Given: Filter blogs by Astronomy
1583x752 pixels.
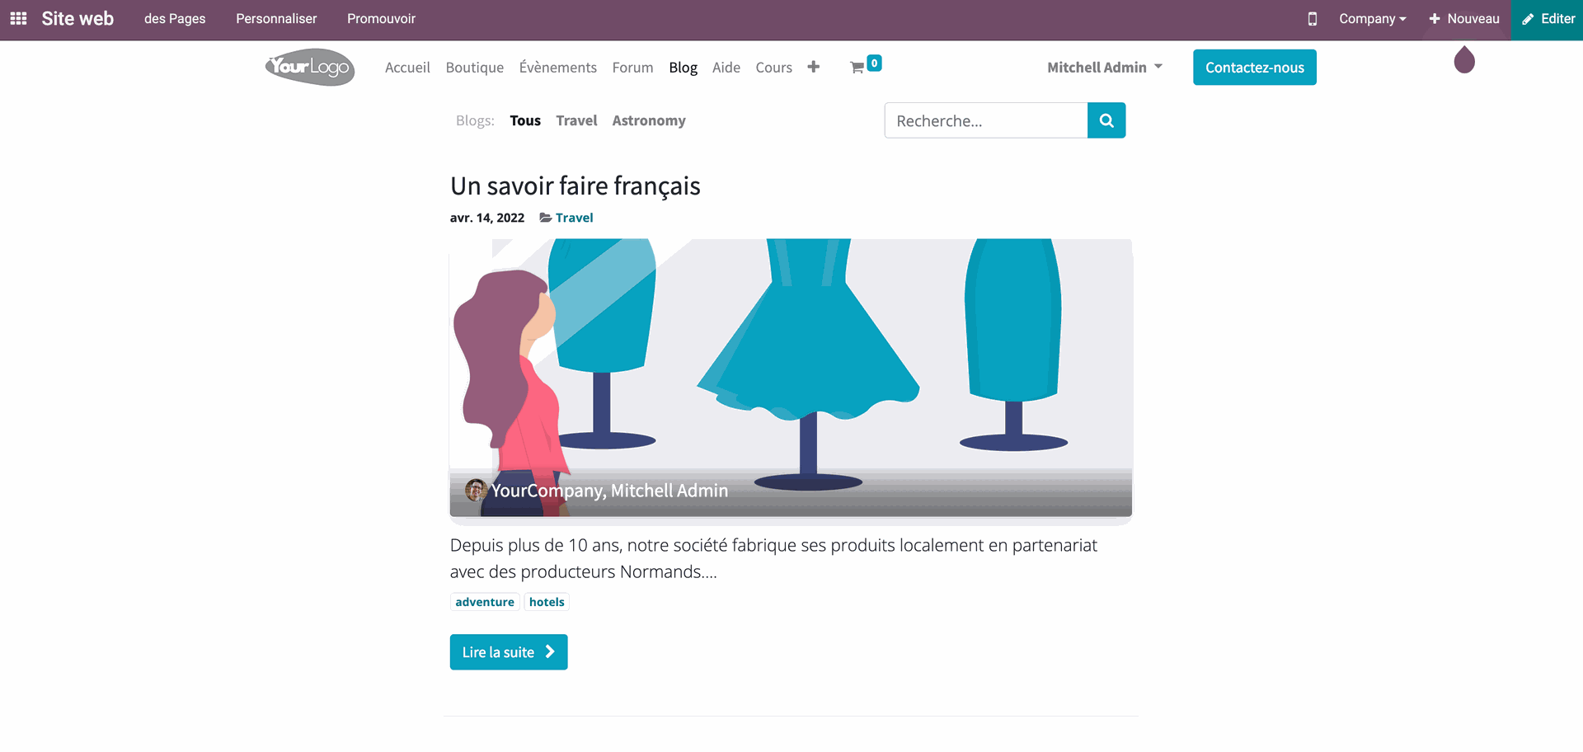Looking at the screenshot, I should (648, 120).
